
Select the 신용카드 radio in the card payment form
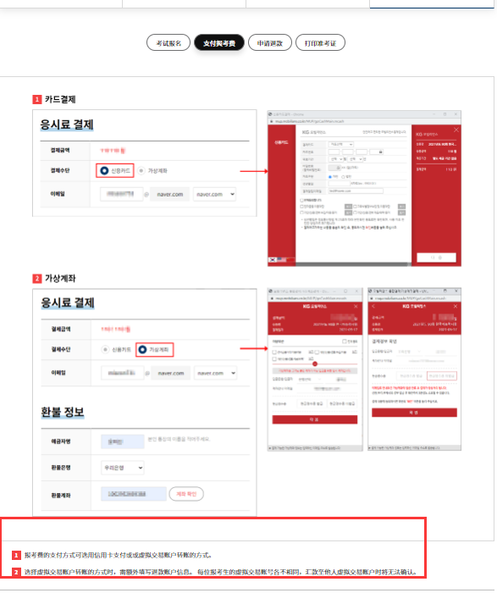104,171
